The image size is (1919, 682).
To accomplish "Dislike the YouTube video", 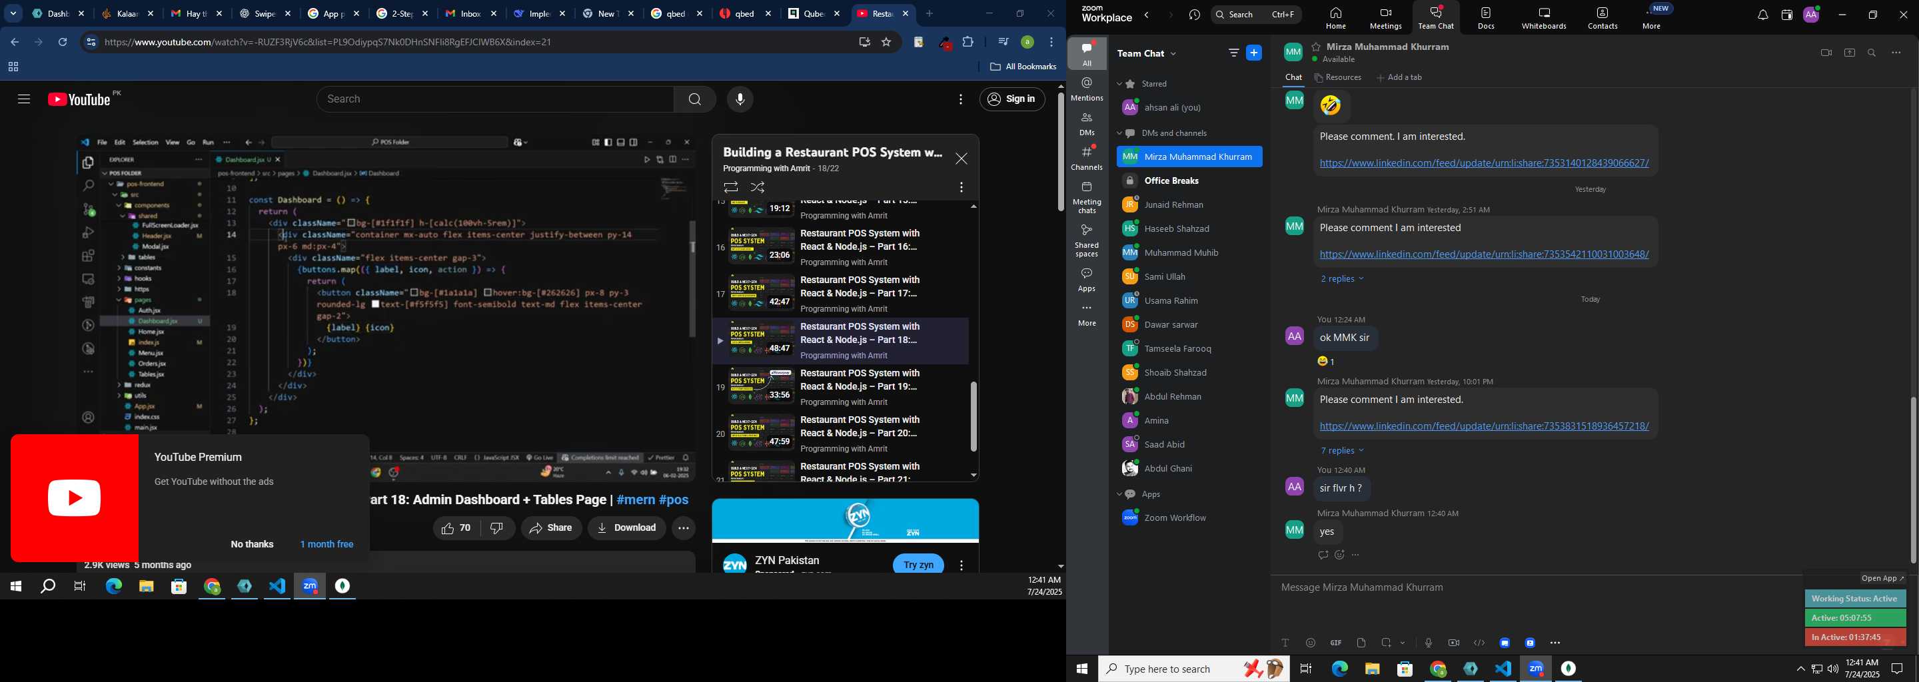I will [497, 528].
